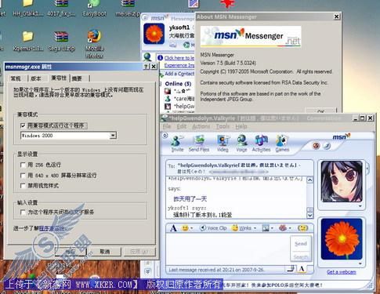Screen dimensions: 380x294
Task: Click the orange flower picture in MSN main window
Action: click(154, 34)
